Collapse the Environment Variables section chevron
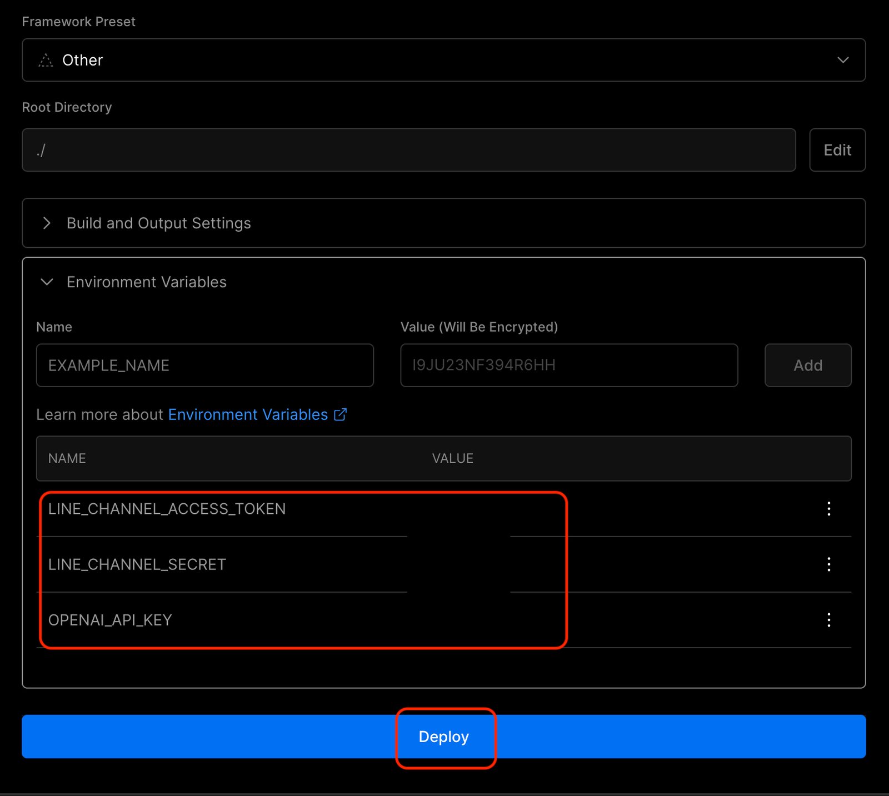The image size is (889, 796). pyautogui.click(x=47, y=282)
